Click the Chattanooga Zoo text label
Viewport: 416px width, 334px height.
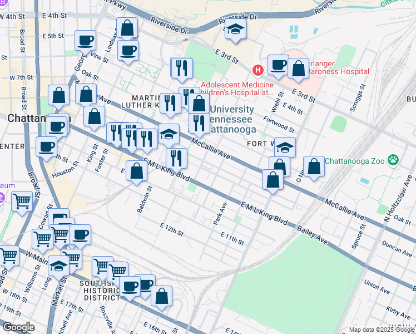pyautogui.click(x=354, y=161)
